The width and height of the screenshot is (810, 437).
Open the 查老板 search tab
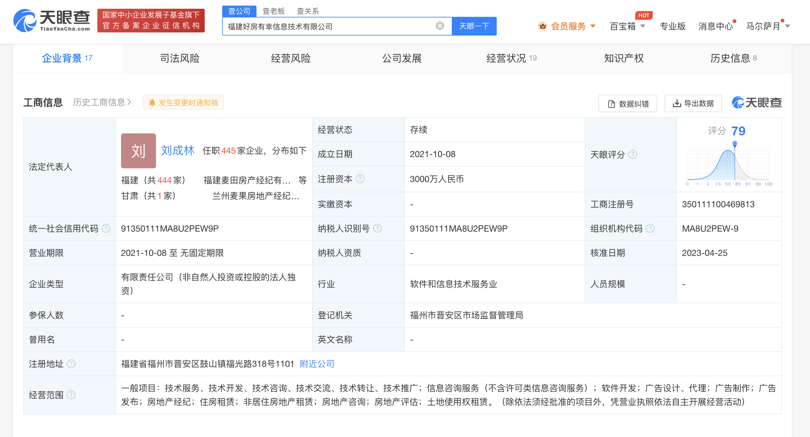pyautogui.click(x=273, y=11)
